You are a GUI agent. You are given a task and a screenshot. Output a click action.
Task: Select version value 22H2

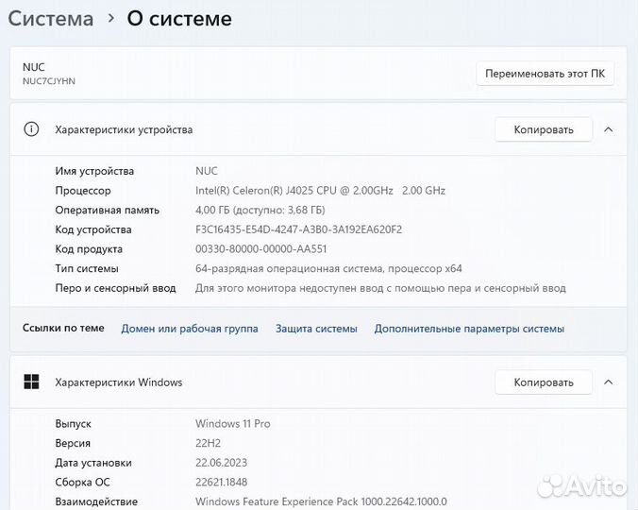pos(208,443)
